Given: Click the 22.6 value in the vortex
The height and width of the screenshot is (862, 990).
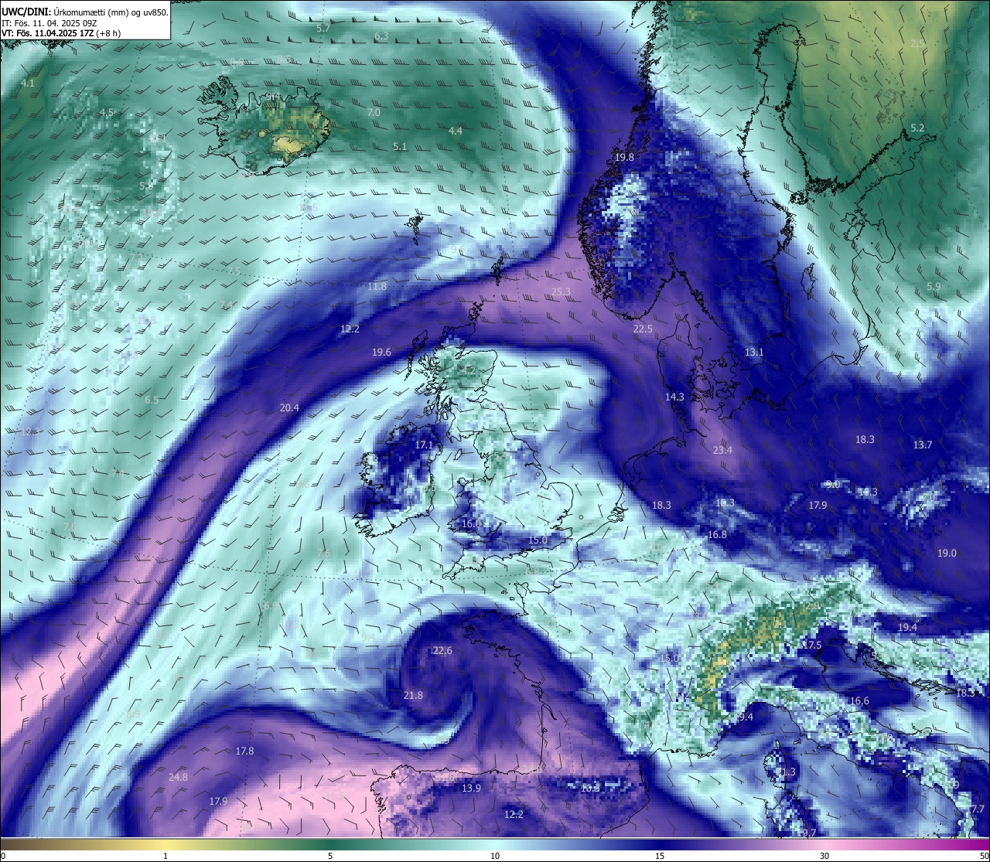Looking at the screenshot, I should 442,650.
